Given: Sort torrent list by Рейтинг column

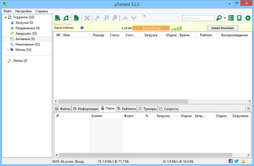Looking at the screenshot, I should pos(206,35).
